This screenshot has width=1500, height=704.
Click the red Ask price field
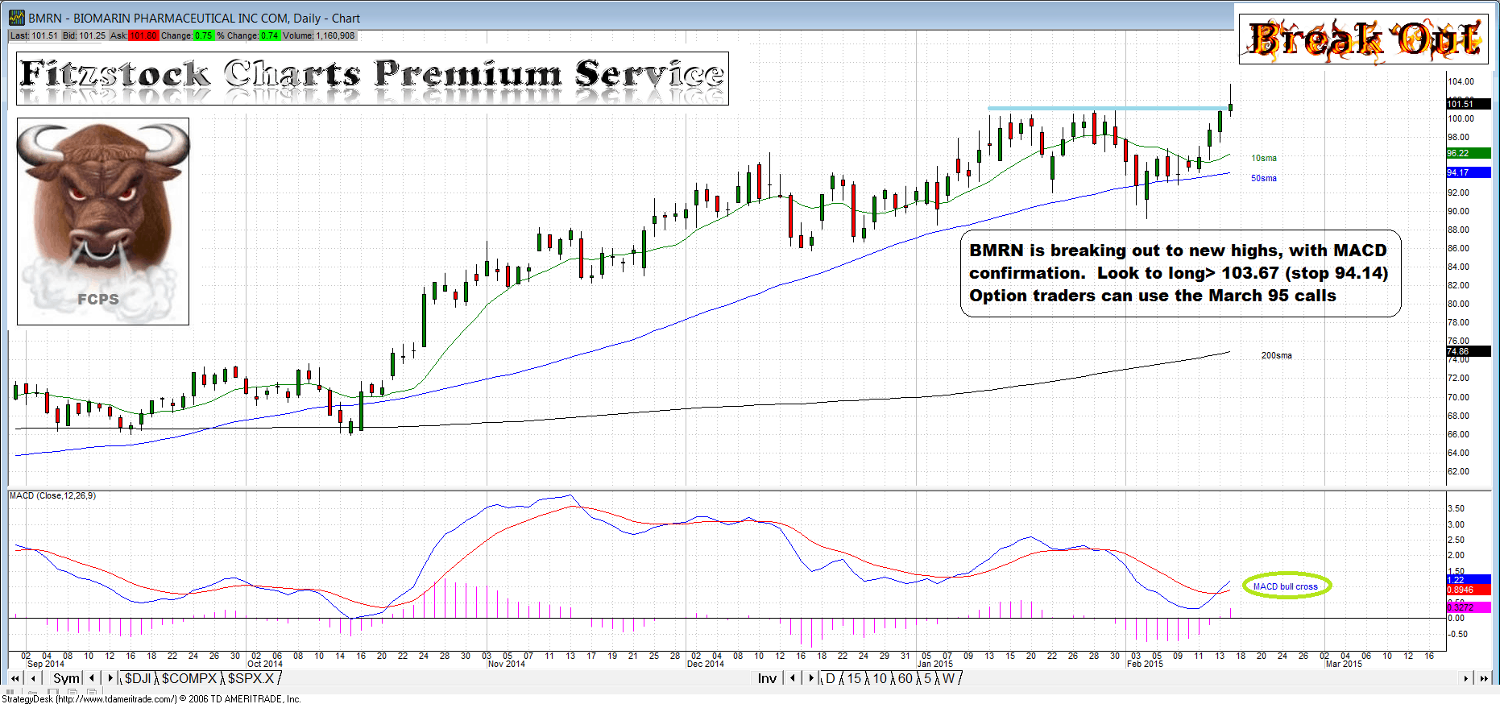point(143,35)
